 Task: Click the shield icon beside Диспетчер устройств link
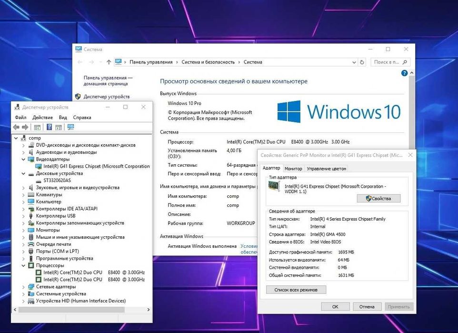pos(78,97)
